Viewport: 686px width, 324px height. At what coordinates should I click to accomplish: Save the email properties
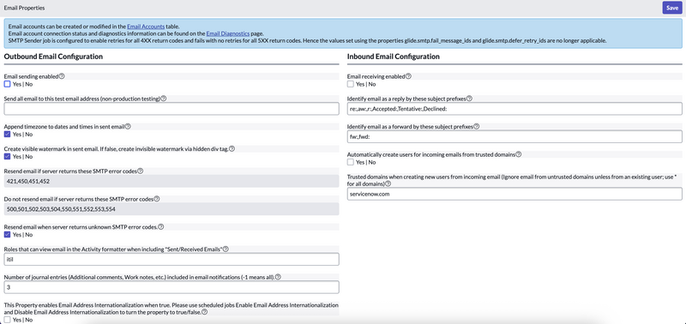point(672,8)
